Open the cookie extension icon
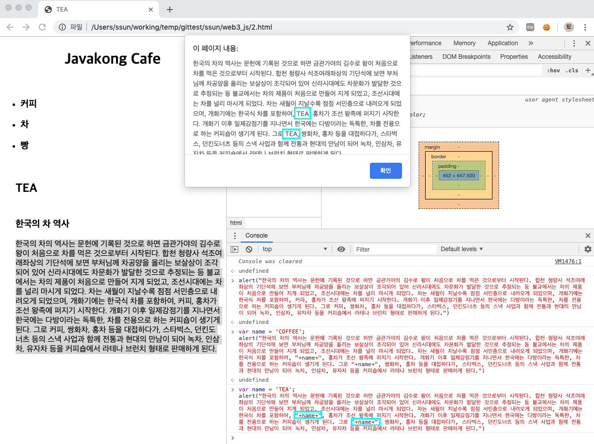 tap(546, 27)
